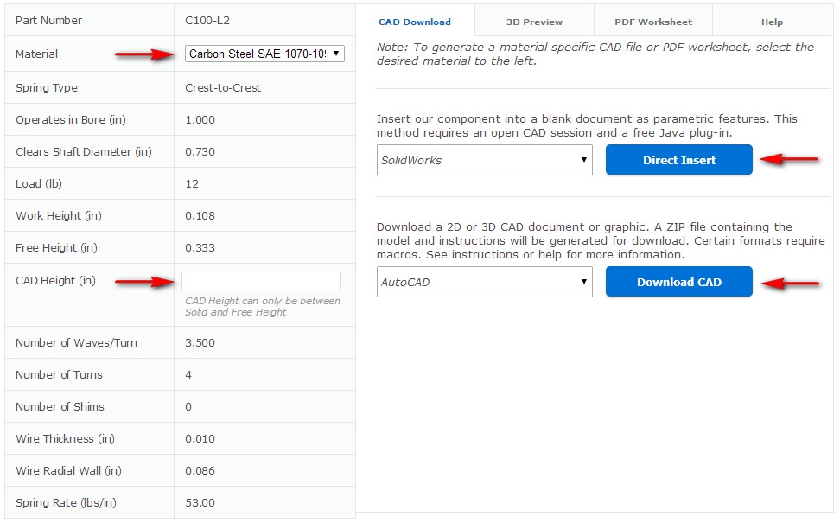Click the Material row label
Viewport: 840px width, 523px height.
click(x=36, y=54)
